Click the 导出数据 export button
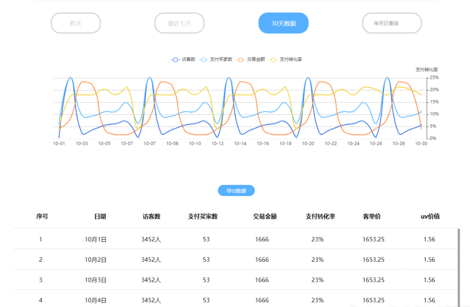This screenshot has height=307, width=470. click(x=236, y=190)
